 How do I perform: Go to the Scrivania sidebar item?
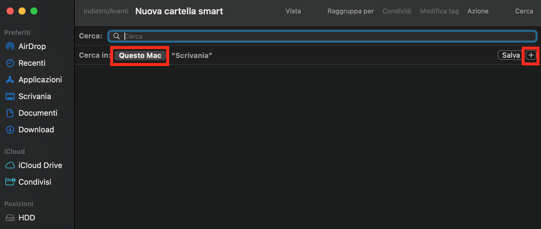pyautogui.click(x=35, y=96)
